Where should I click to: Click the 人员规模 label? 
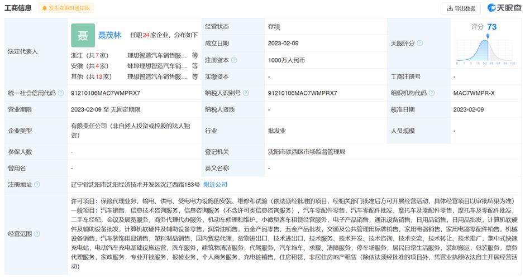coord(403,131)
